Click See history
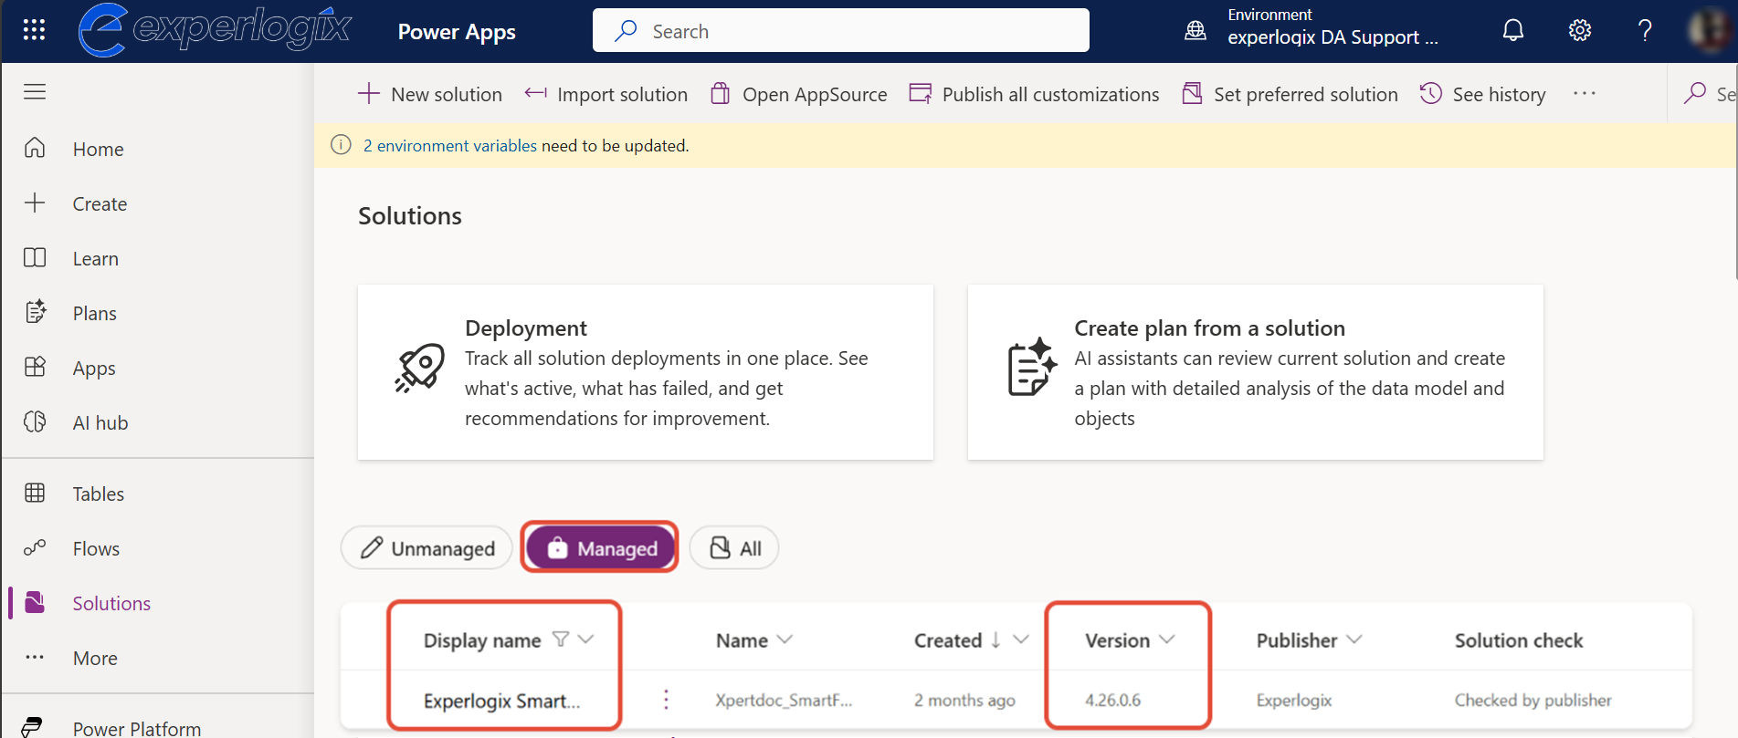This screenshot has height=738, width=1738. click(x=1483, y=94)
